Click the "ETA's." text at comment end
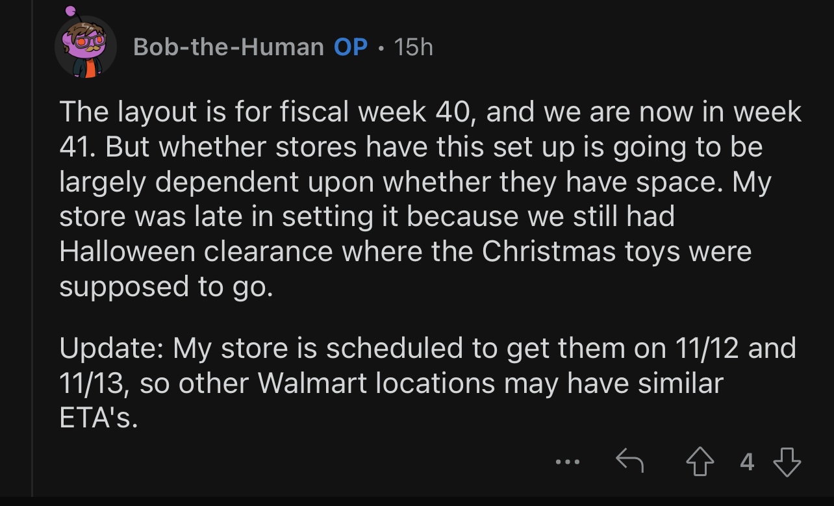The height and width of the screenshot is (506, 834). pyautogui.click(x=98, y=418)
